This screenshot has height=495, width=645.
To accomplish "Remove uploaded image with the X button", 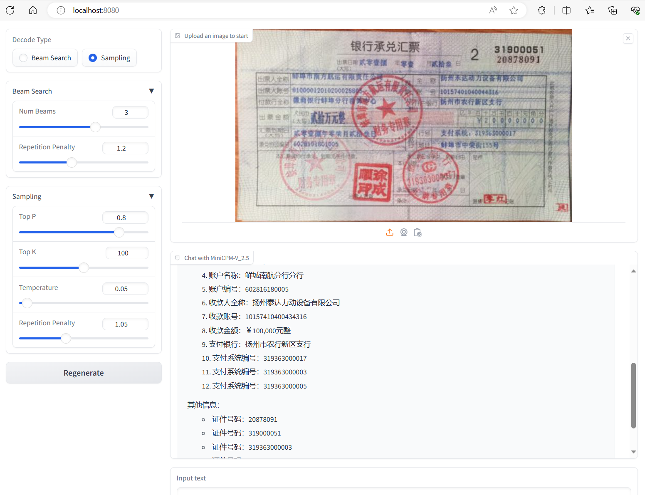I will (628, 39).
